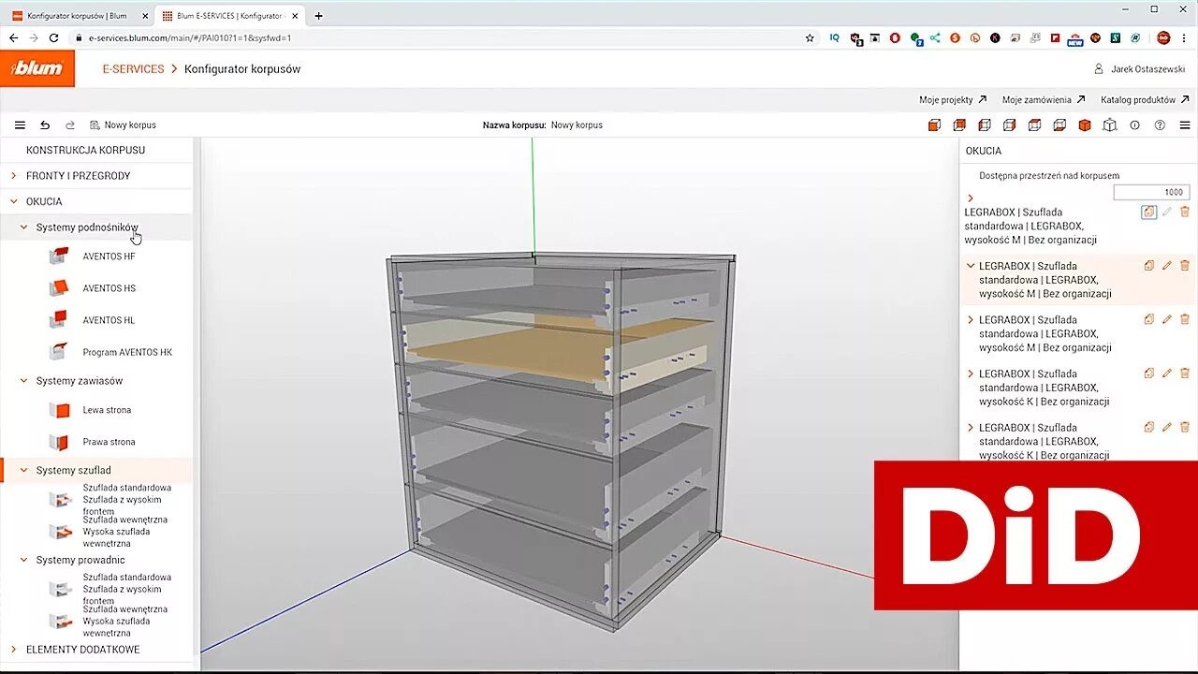Create a new cabinet with Nowy korpus
Viewport: 1198px width, 674px height.
[x=123, y=125]
